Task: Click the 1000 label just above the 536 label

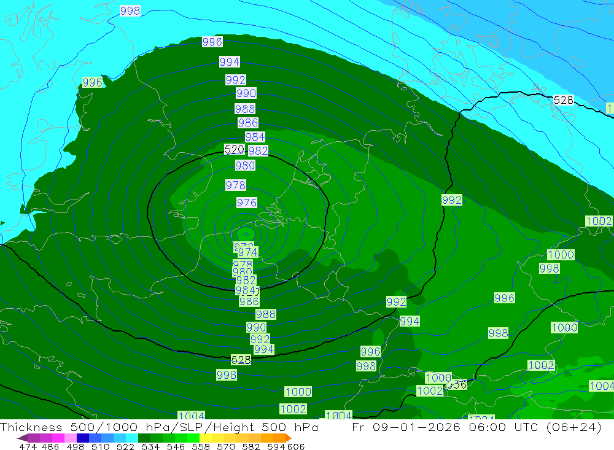Action: [438, 378]
